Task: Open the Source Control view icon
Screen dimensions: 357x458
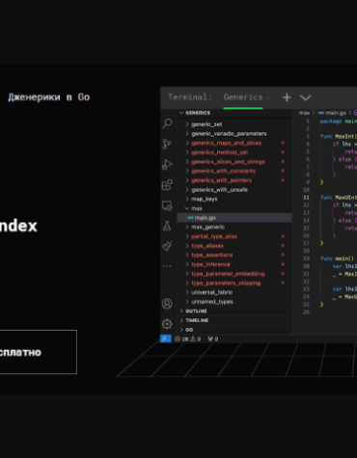Action: [167, 144]
